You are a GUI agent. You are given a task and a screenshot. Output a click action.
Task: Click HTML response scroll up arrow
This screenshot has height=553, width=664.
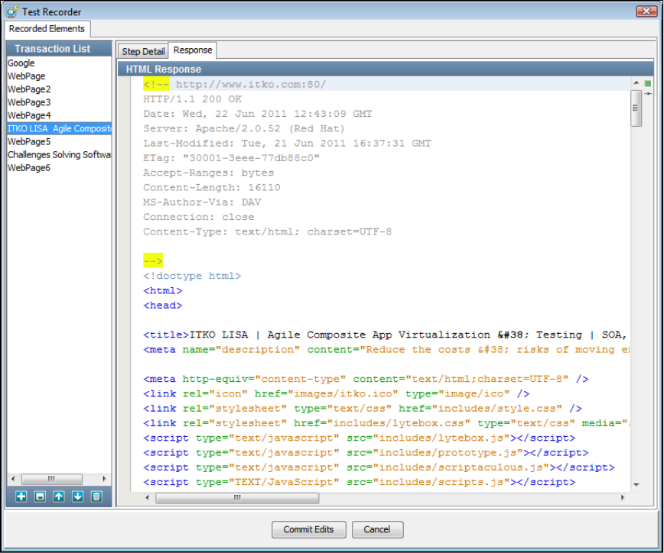point(636,82)
